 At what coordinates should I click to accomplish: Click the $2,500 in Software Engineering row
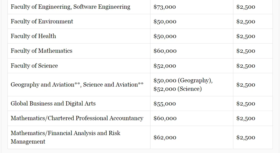[246, 7]
